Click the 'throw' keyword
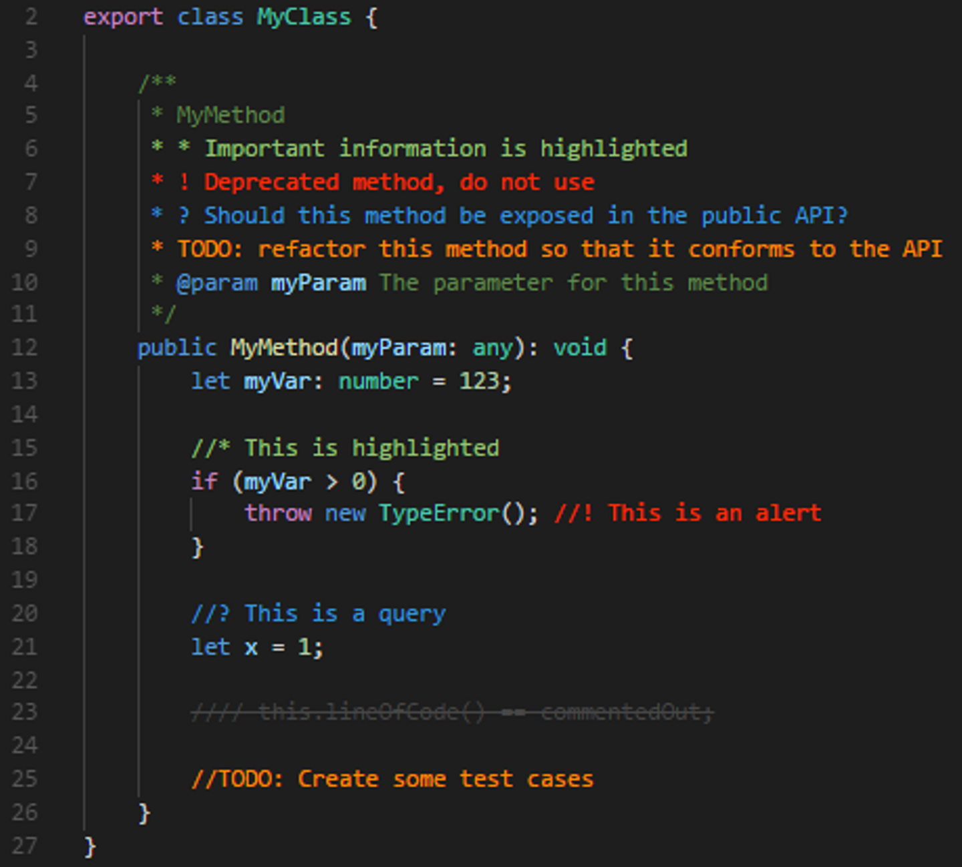Screen dimensions: 962x867 pyautogui.click(x=278, y=513)
